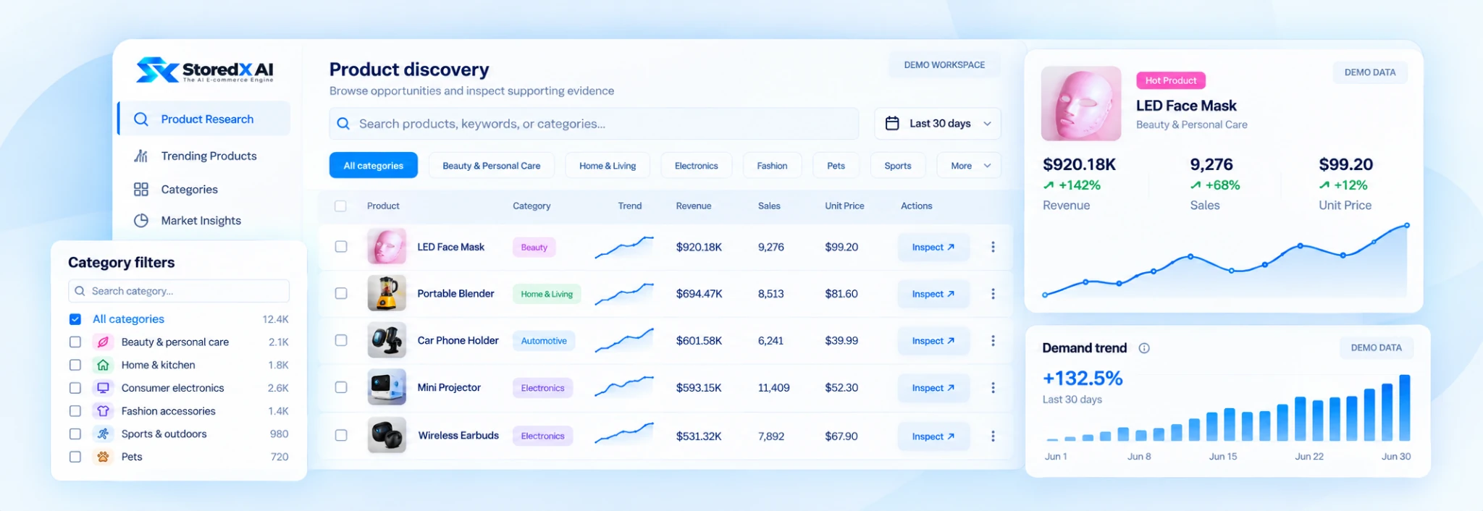Viewport: 1483px width, 511px height.
Task: Enable the Beauty & personal care filter checkbox
Action: tap(75, 342)
